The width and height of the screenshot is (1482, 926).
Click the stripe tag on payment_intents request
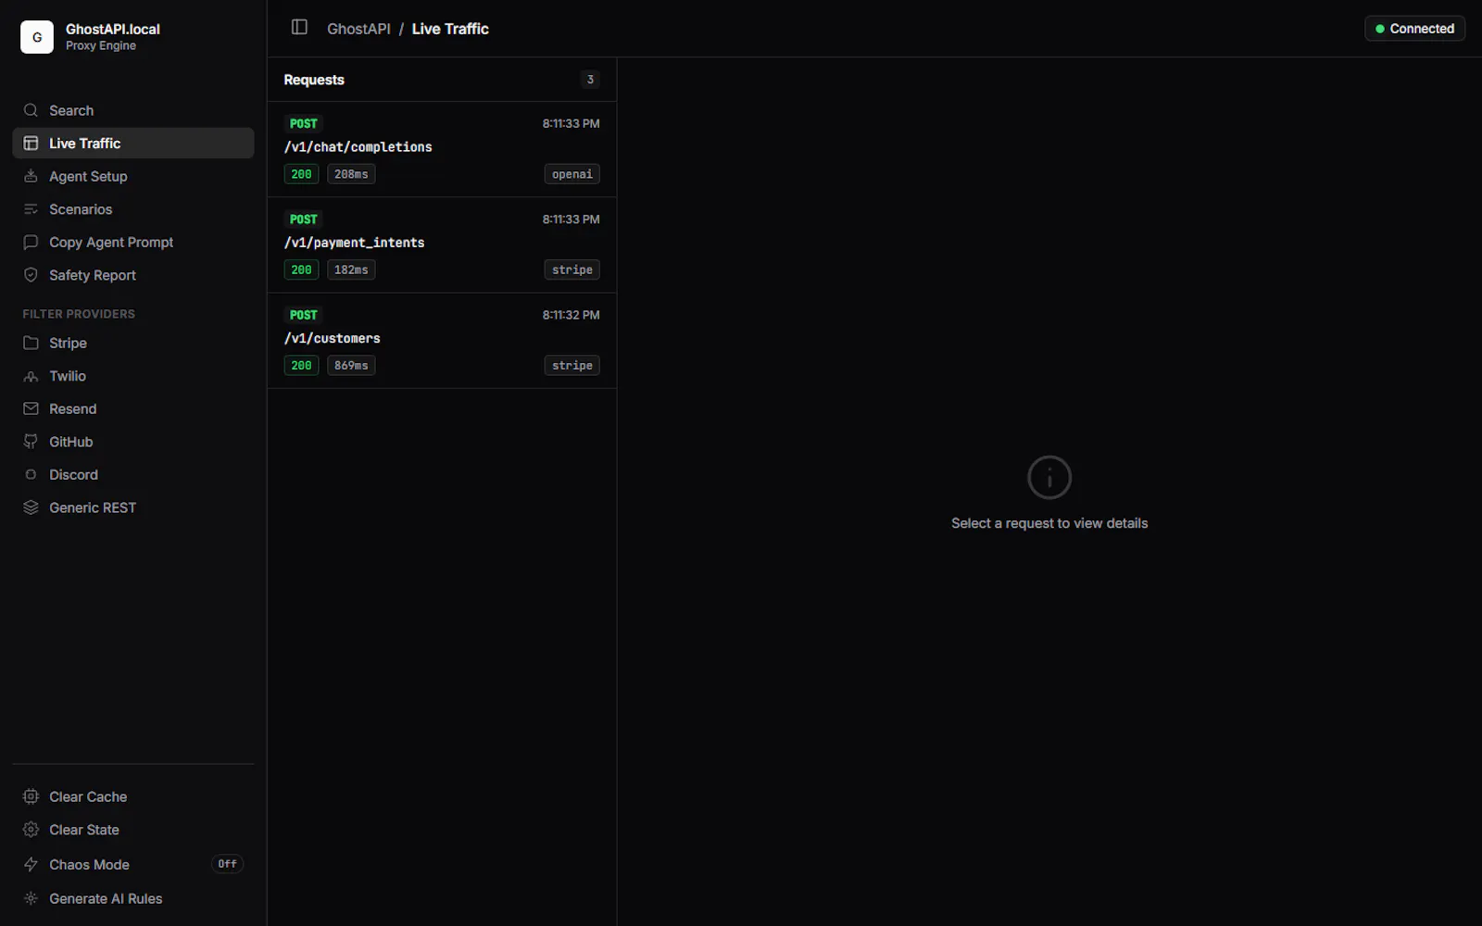(571, 269)
